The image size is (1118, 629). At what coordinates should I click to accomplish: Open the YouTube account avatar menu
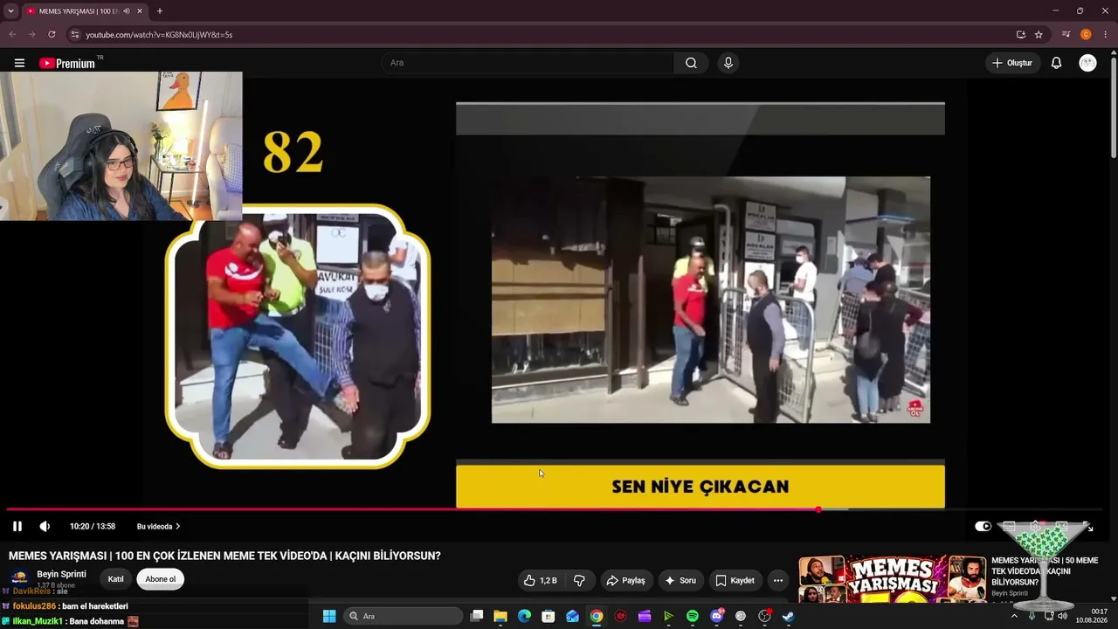[1087, 63]
